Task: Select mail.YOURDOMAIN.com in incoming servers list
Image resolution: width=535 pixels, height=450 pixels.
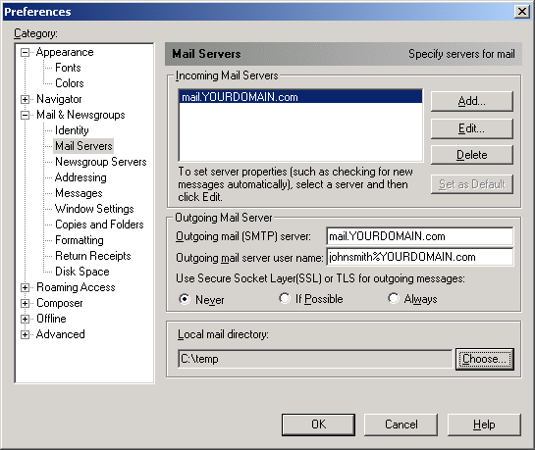Action: (300, 97)
